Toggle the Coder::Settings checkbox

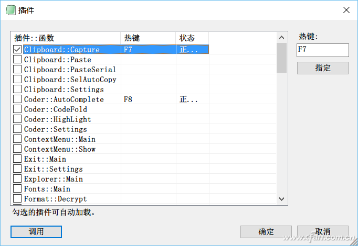coord(17,129)
